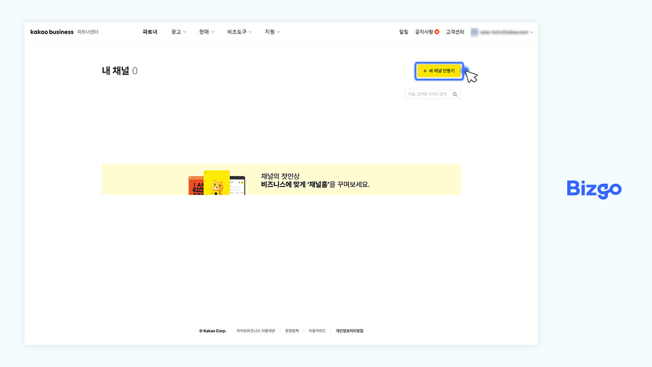Click the kakao business logo
652x367 pixels.
(x=52, y=32)
